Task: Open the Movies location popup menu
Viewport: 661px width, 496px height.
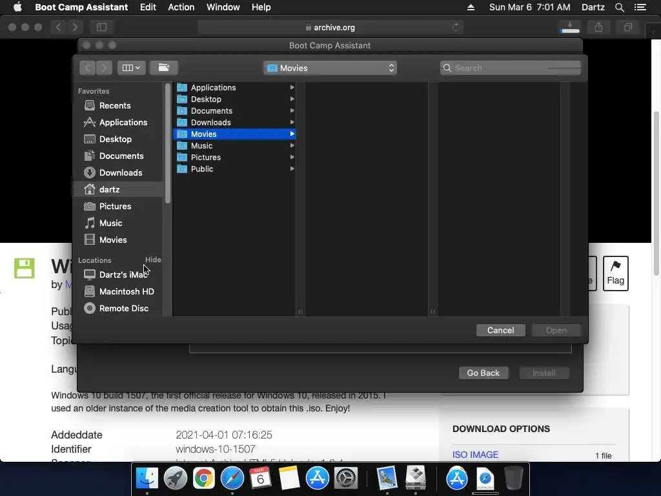Action: point(330,68)
